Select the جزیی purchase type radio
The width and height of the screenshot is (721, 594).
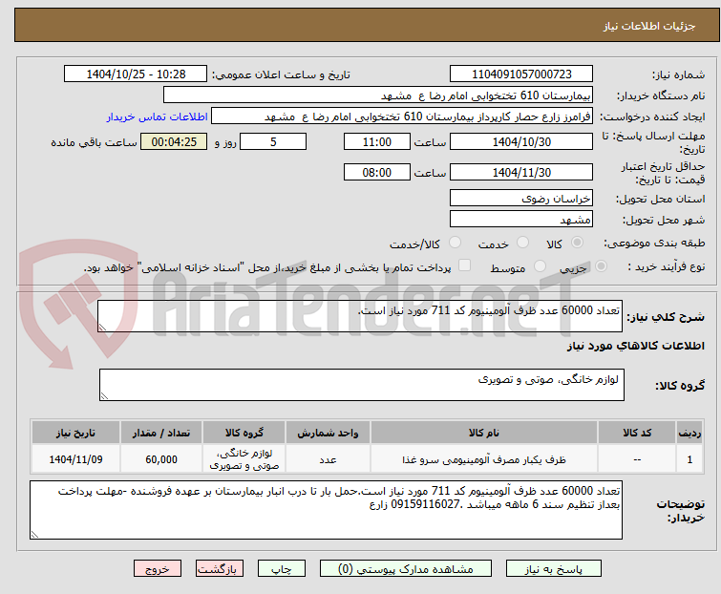(x=601, y=266)
